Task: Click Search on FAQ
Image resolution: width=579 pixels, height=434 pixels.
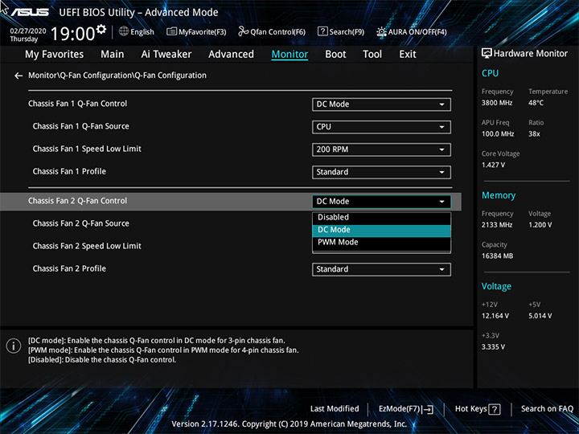Action: [x=547, y=409]
